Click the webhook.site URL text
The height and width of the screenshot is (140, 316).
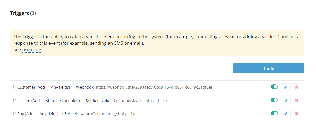point(154,87)
